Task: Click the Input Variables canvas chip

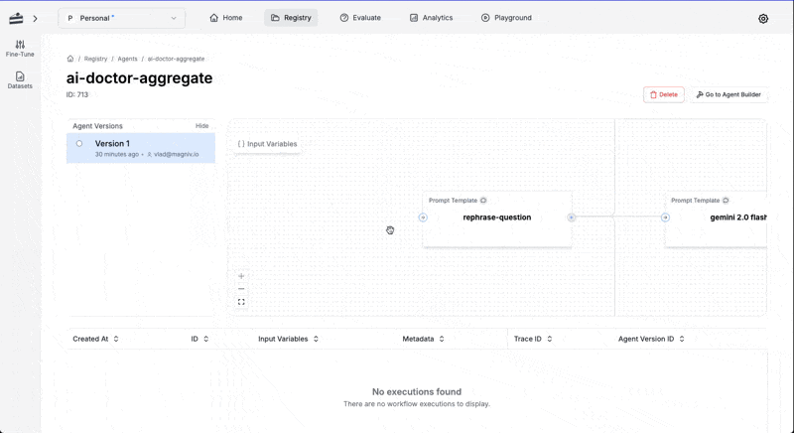Action: coord(267,144)
